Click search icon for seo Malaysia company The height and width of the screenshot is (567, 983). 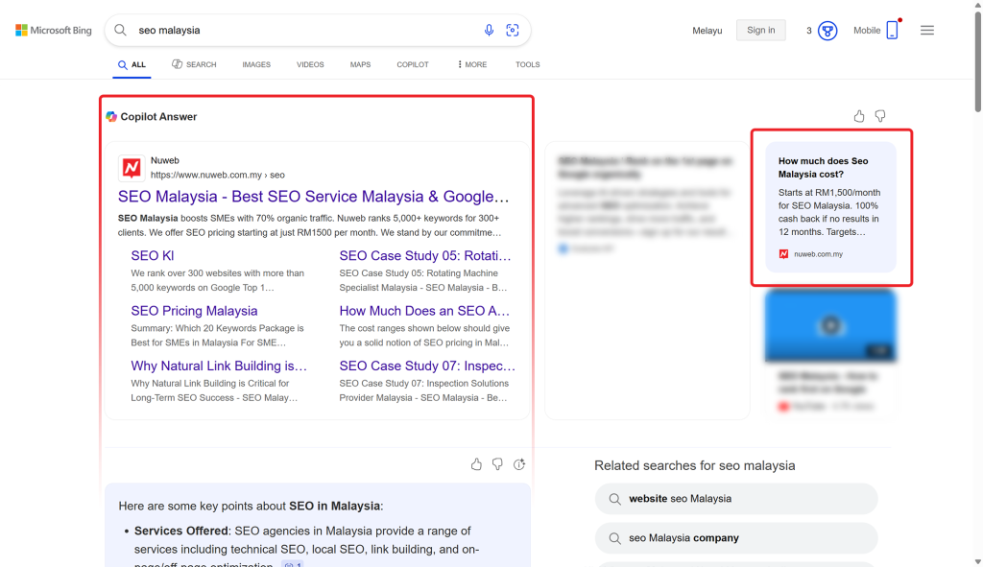615,538
